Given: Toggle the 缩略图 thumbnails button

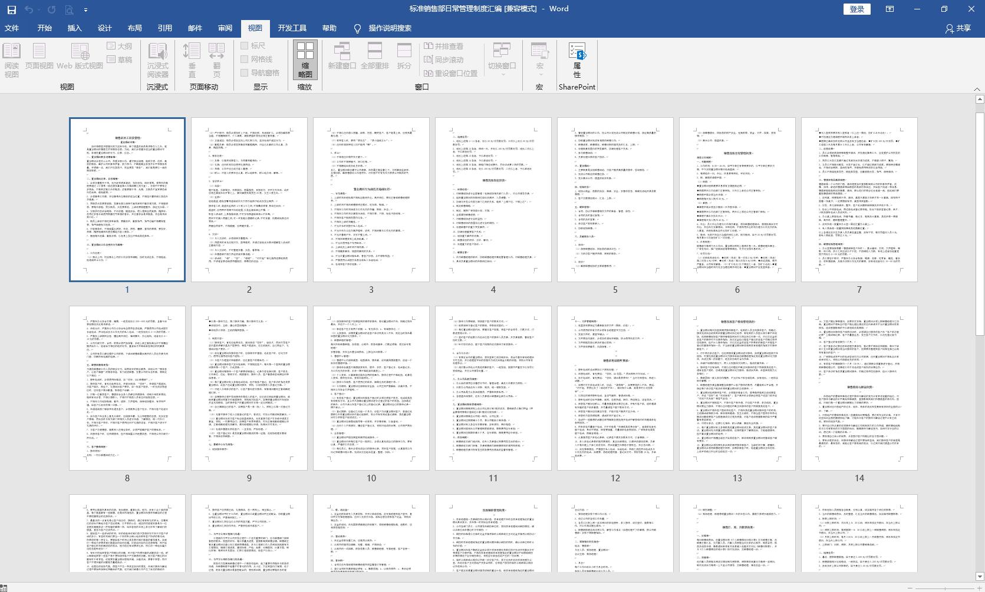Looking at the screenshot, I should tap(305, 60).
